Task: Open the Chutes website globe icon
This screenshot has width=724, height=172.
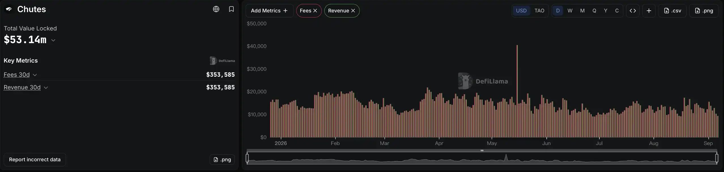Action: [216, 9]
